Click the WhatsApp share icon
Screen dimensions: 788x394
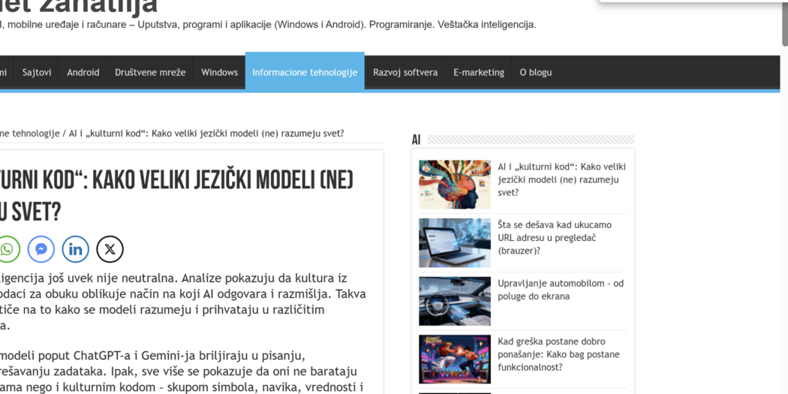[8, 249]
